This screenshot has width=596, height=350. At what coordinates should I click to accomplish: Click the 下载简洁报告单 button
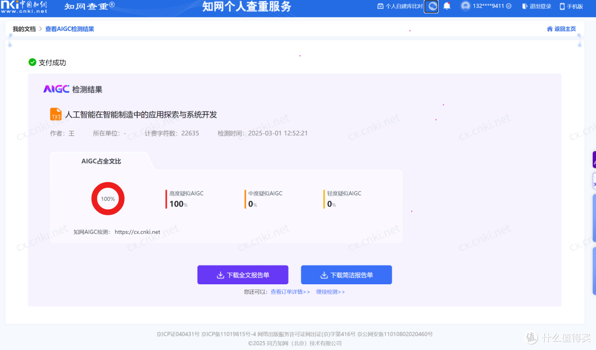pyautogui.click(x=346, y=275)
